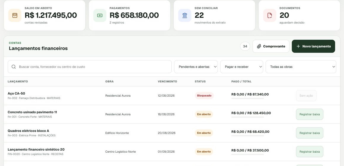Click Sem ação button on Aço CA-50 row
The width and height of the screenshot is (344, 166).
(x=306, y=96)
